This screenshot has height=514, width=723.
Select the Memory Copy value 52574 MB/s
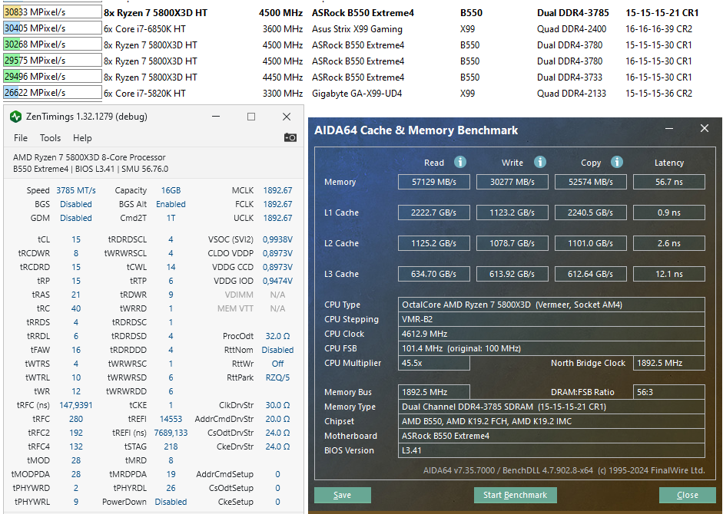591,182
